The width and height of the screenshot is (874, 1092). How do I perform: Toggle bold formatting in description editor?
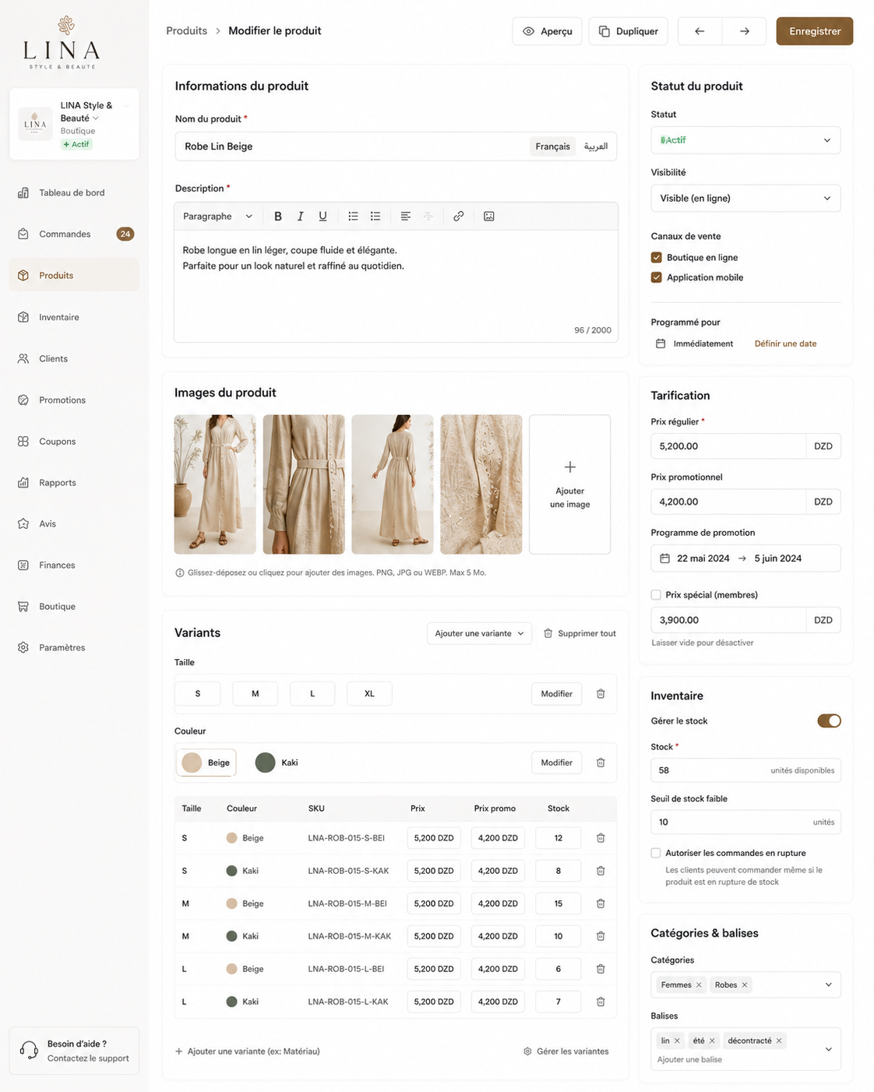tap(278, 217)
